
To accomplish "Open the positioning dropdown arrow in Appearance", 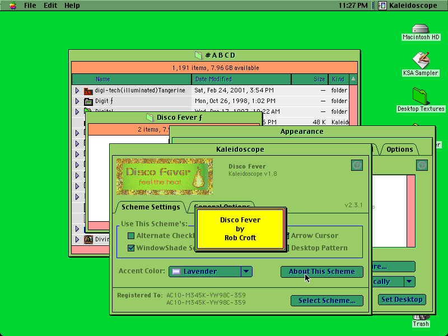I will [409, 282].
